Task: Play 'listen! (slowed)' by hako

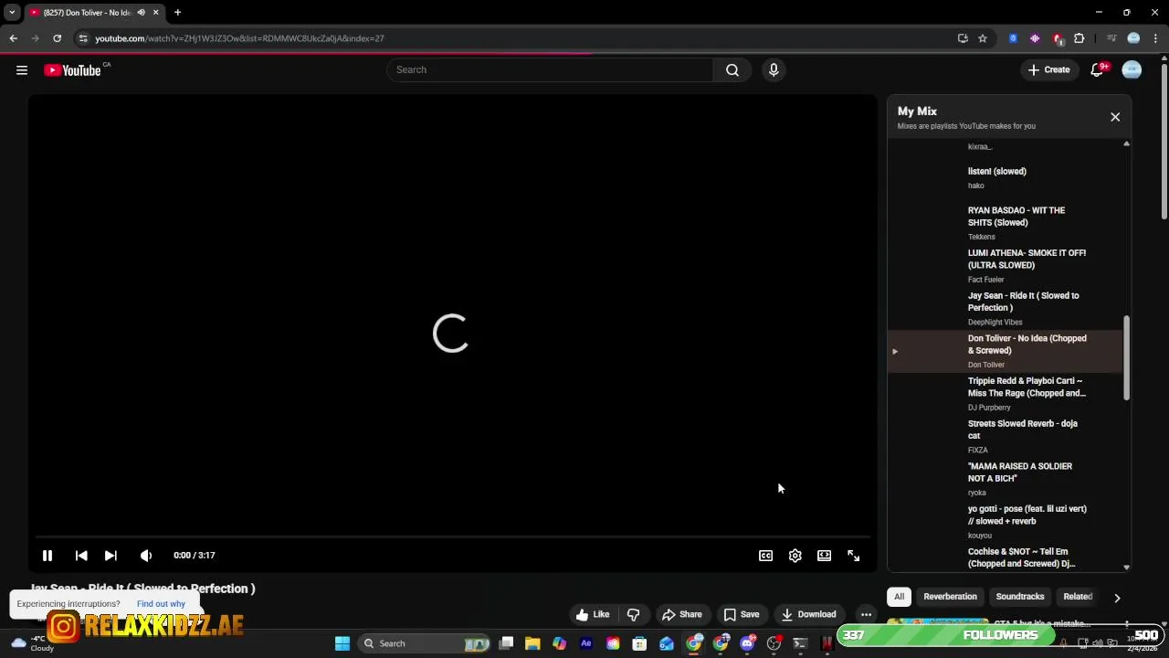Action: tap(1005, 178)
